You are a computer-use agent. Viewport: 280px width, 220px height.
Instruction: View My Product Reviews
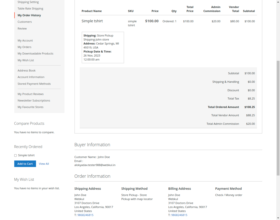click(30, 94)
